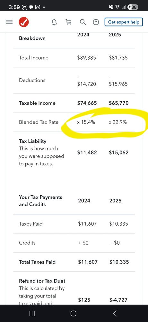
Task: Tap the Gmail notification icon in status bar
Action: (x=38, y=7)
